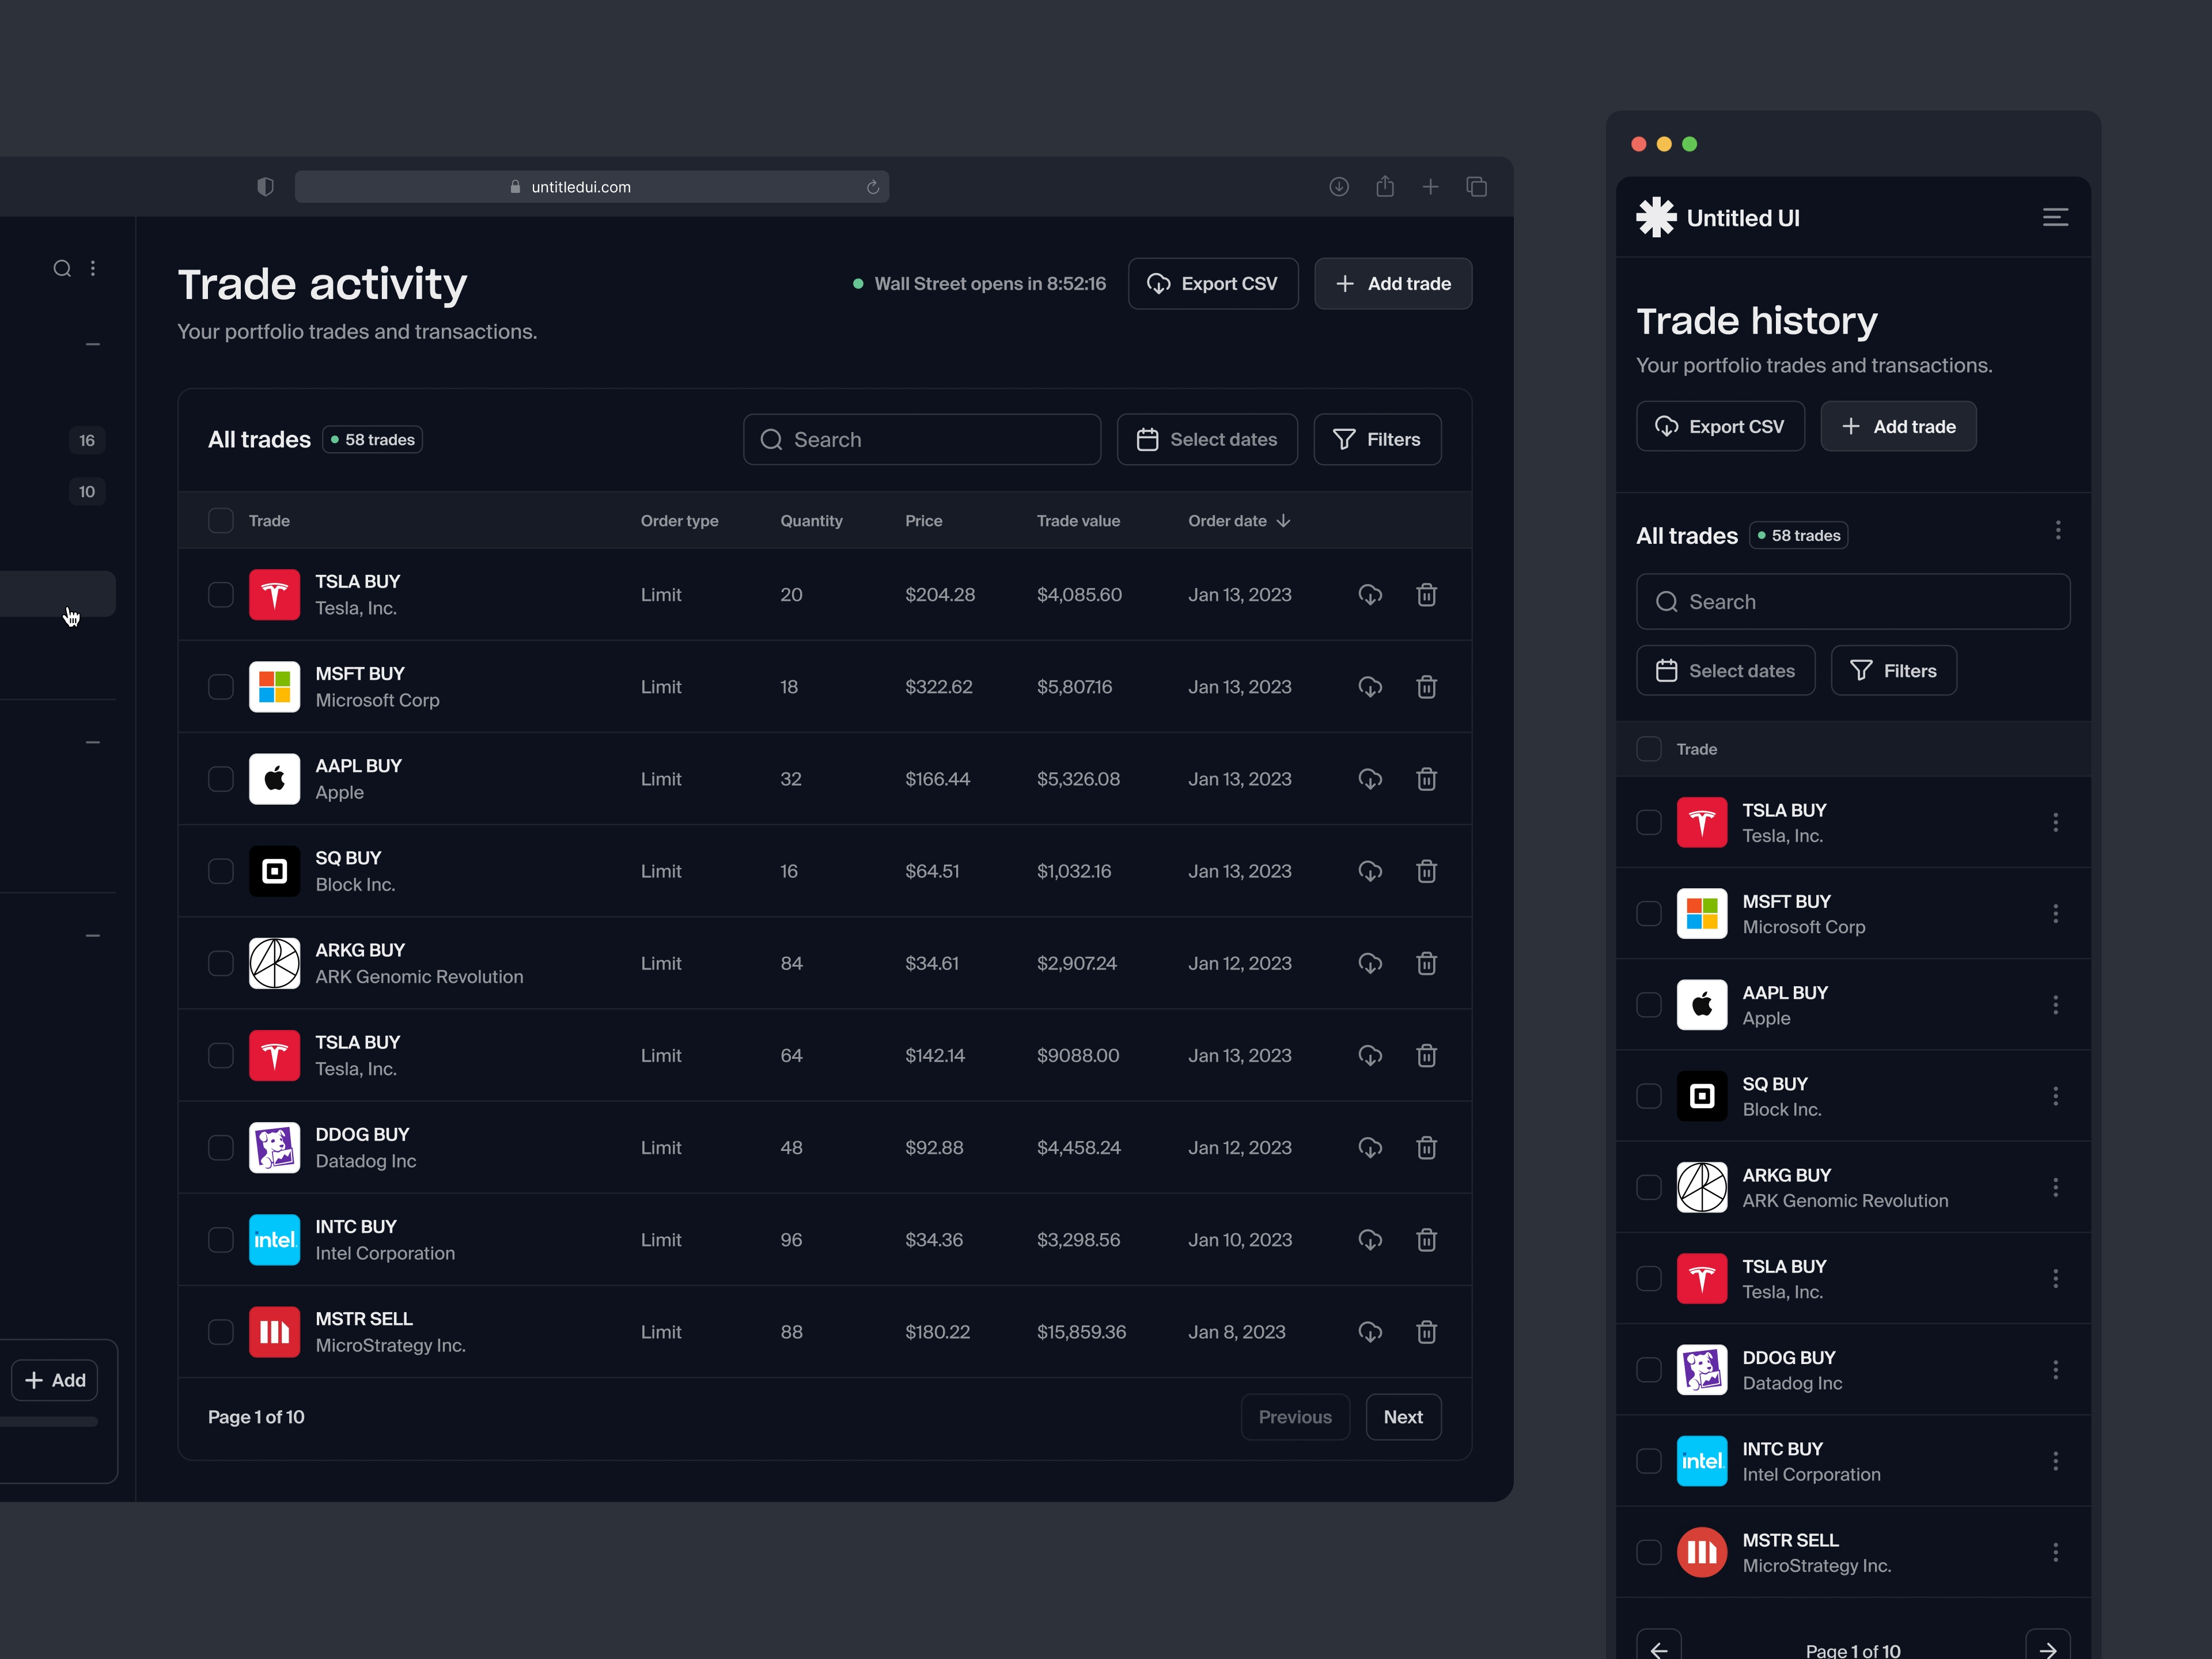Check the AAPL BUY row checkbox in main table
This screenshot has width=2212, height=1659.
(x=221, y=779)
